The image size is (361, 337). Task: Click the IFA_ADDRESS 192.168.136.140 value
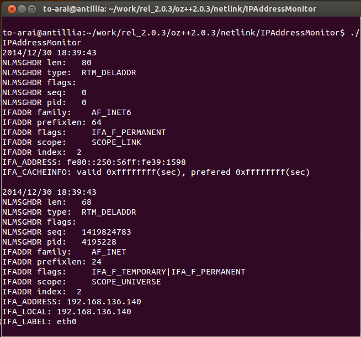click(104, 302)
